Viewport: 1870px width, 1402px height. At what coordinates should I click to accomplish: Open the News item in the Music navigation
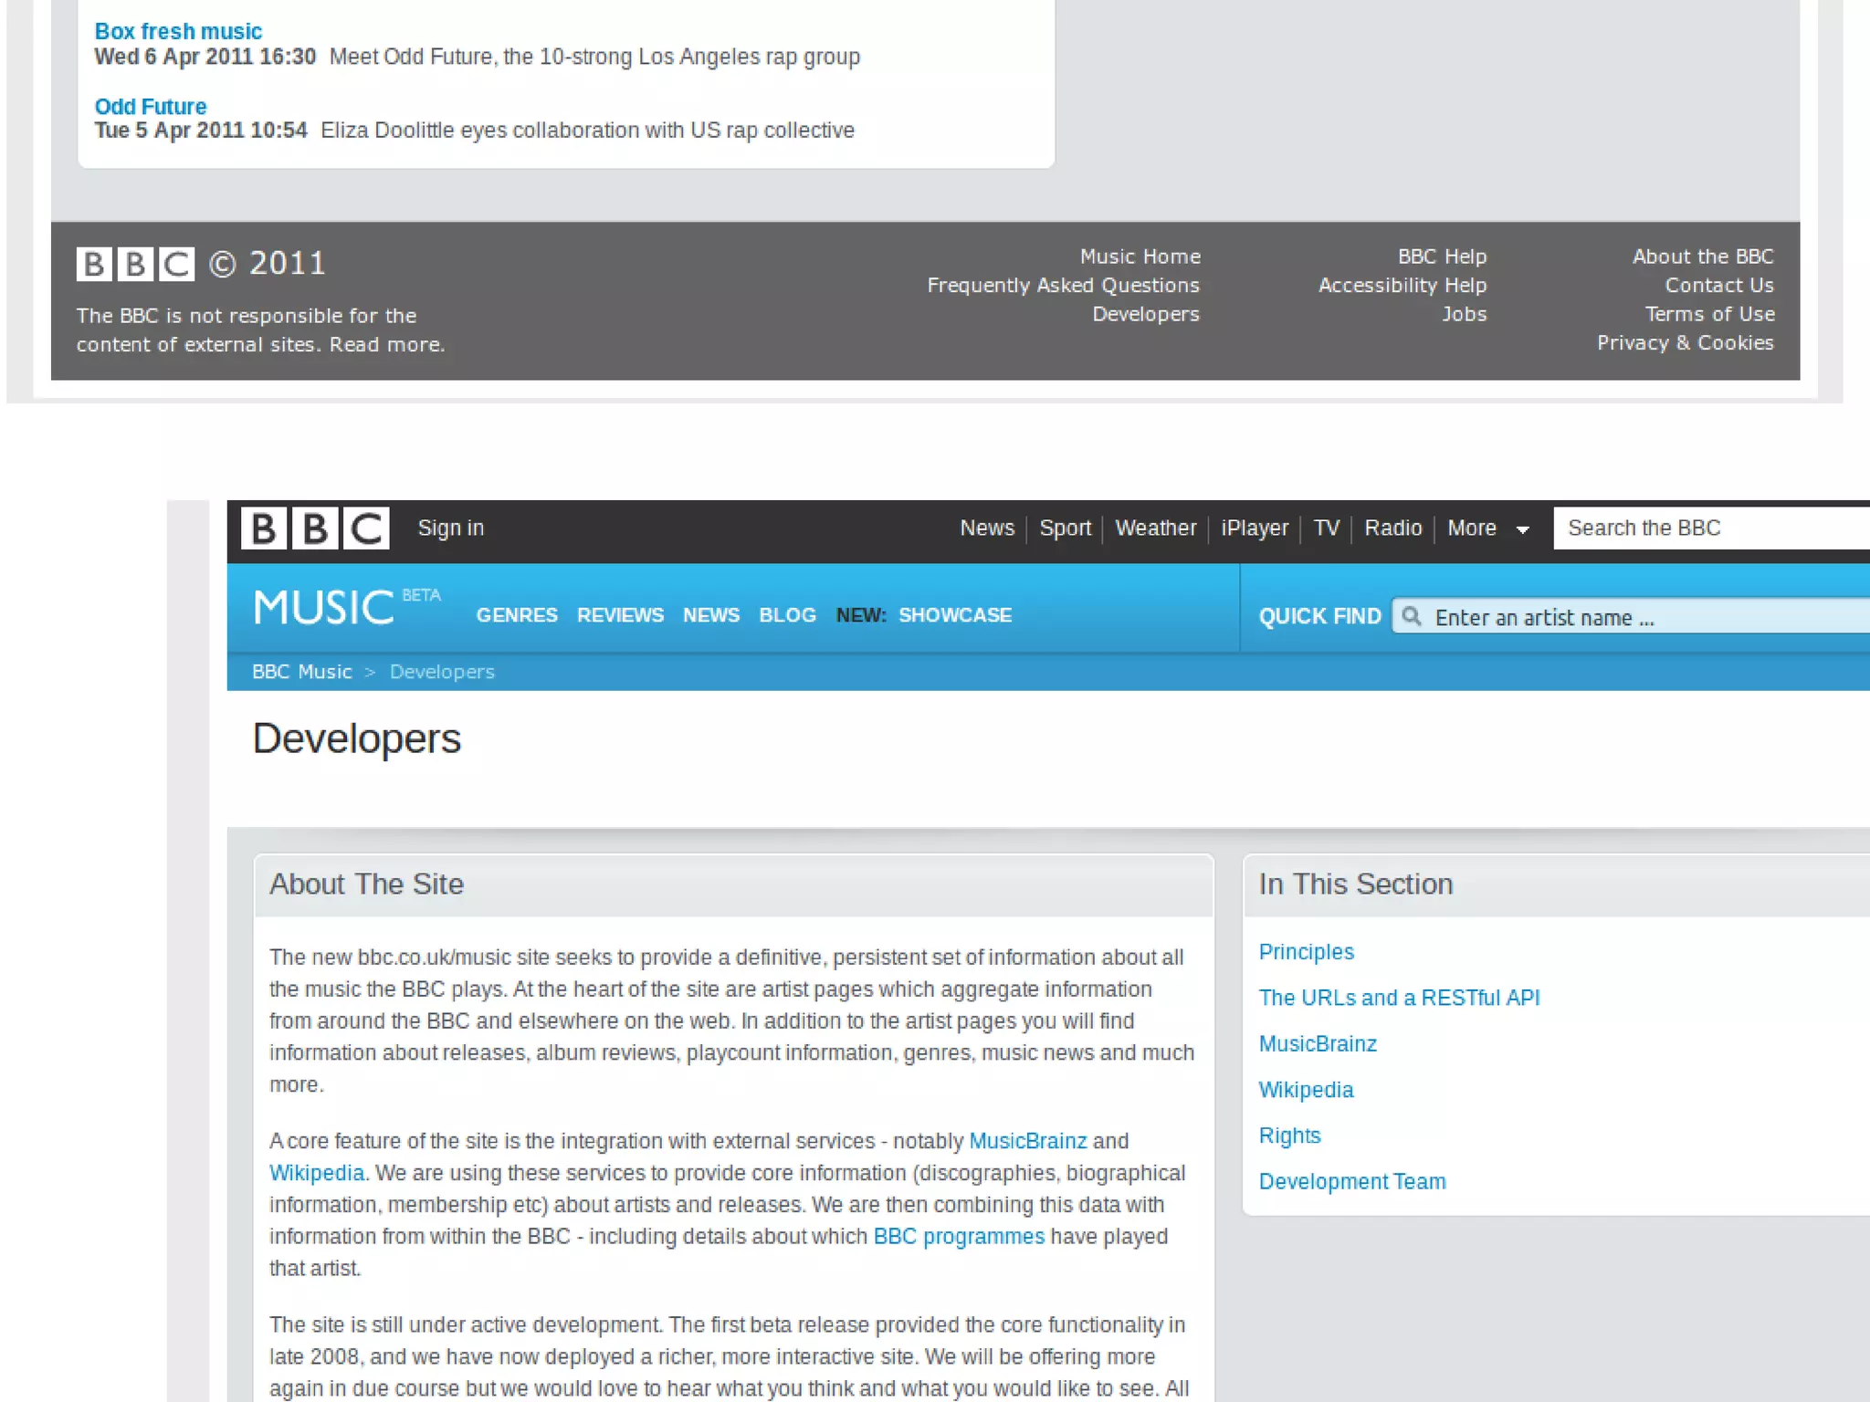711,615
